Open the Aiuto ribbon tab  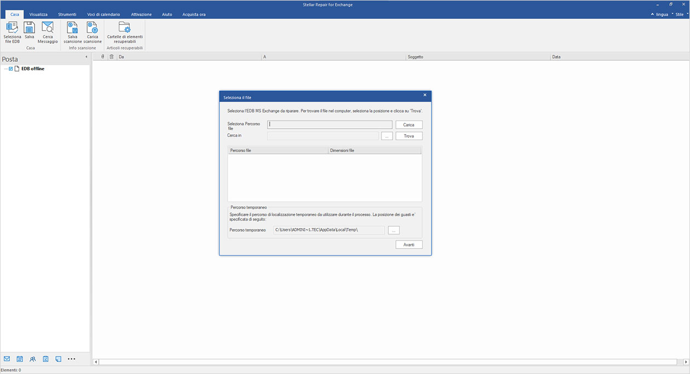[x=167, y=14]
